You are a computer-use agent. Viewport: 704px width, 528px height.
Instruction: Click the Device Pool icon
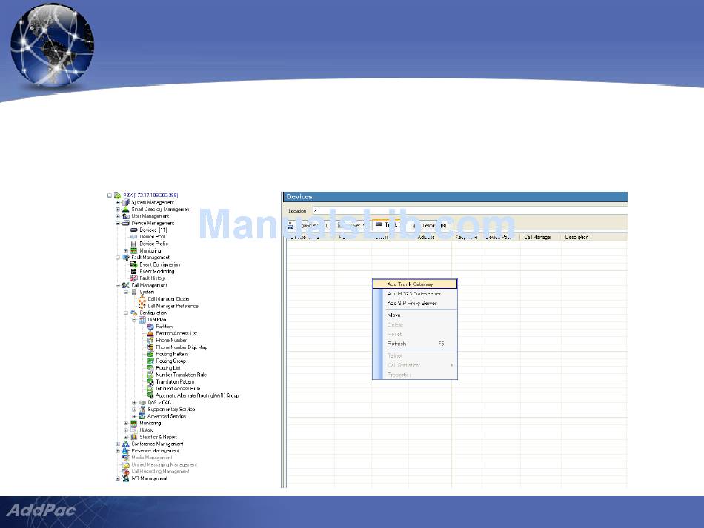click(x=133, y=237)
